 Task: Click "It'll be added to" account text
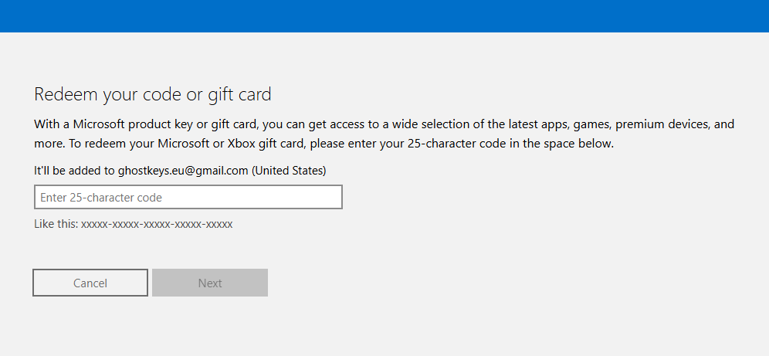pyautogui.click(x=74, y=170)
